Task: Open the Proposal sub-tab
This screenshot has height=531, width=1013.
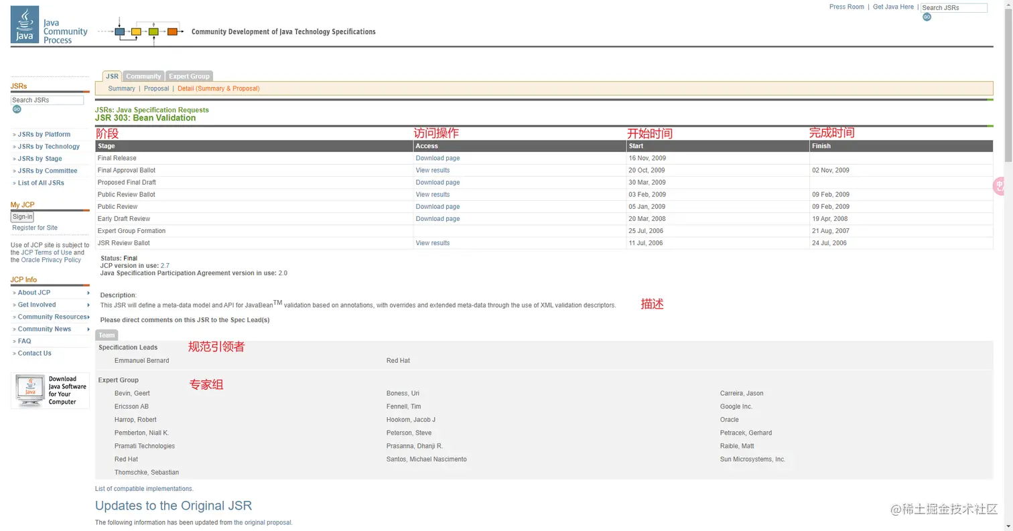Action: pos(156,88)
